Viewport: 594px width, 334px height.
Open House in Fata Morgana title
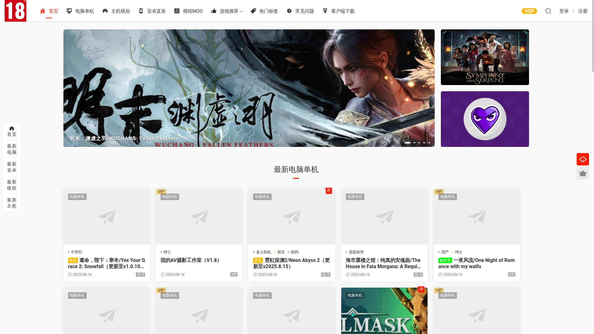pyautogui.click(x=383, y=263)
